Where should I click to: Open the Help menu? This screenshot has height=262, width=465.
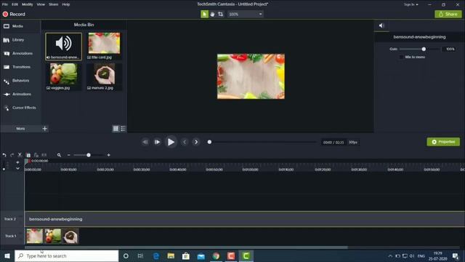pyautogui.click(x=66, y=4)
